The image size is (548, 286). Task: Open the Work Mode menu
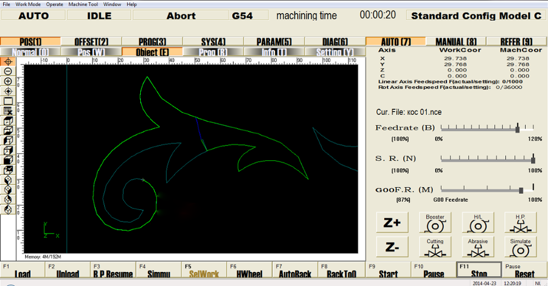(28, 4)
